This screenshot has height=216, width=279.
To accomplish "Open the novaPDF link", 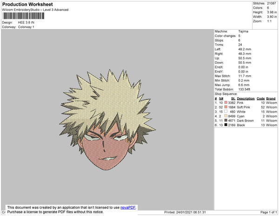I will click(x=128, y=208).
